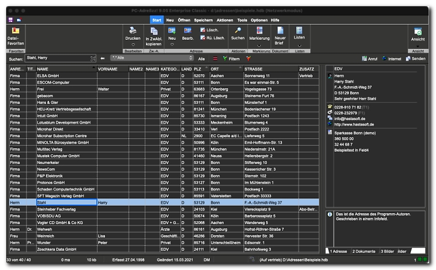
Task: Click the email icon beside info@hastasoft.de
Action: 330,118
